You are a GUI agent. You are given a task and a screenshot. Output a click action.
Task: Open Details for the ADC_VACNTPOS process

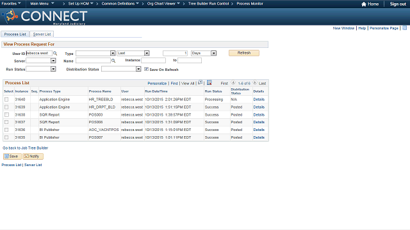(x=259, y=130)
